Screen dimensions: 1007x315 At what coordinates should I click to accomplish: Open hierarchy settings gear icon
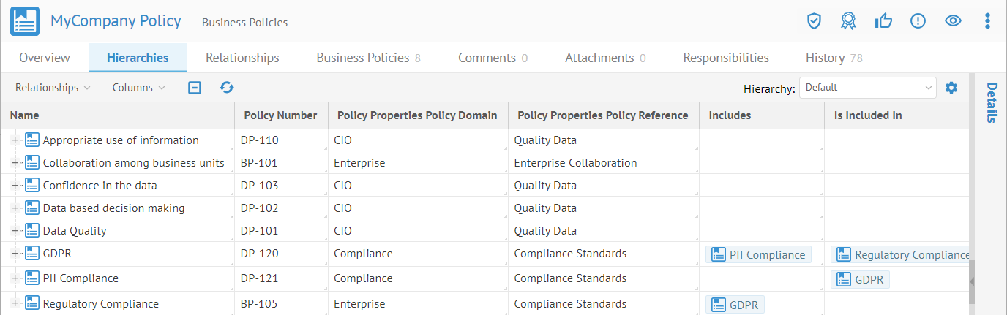[951, 88]
